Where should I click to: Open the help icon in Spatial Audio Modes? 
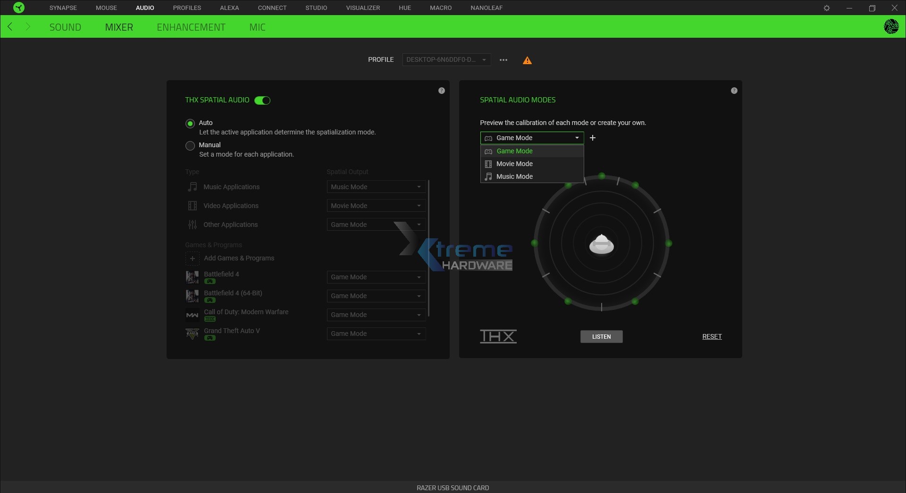[x=734, y=90]
